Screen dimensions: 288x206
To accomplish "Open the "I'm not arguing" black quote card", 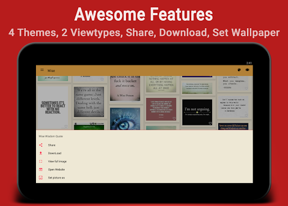I will click(x=197, y=112).
